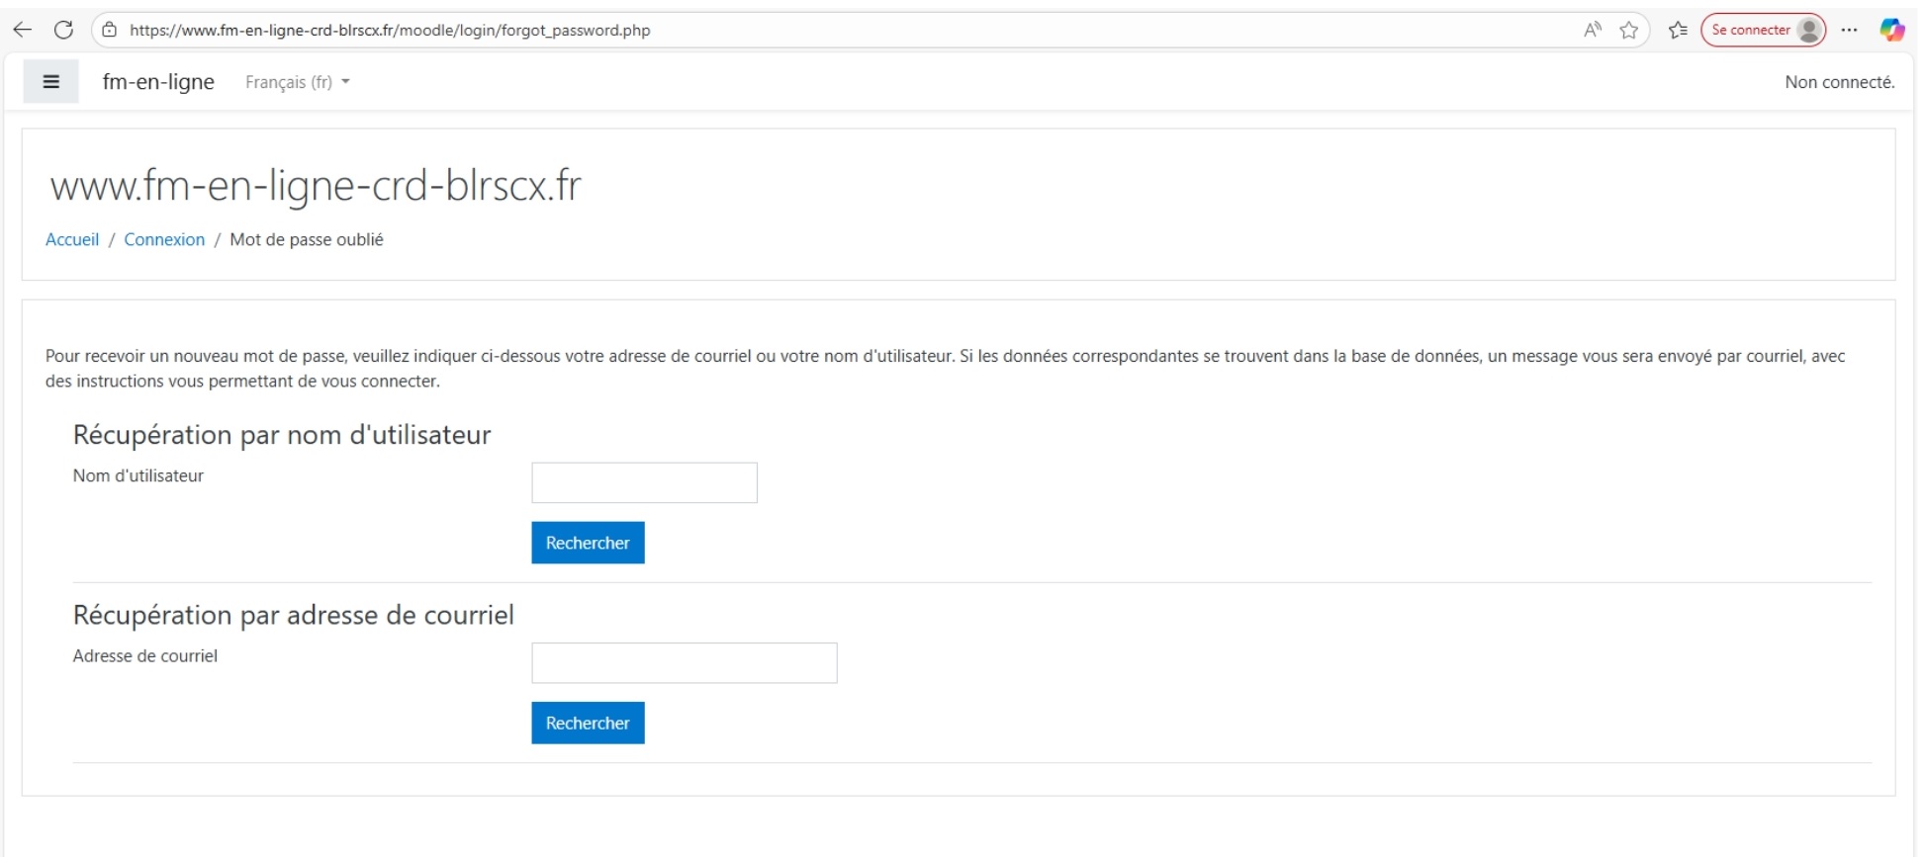Screen dimensions: 1926x857
Task: Toggle the hamburger side menu
Action: 51,82
